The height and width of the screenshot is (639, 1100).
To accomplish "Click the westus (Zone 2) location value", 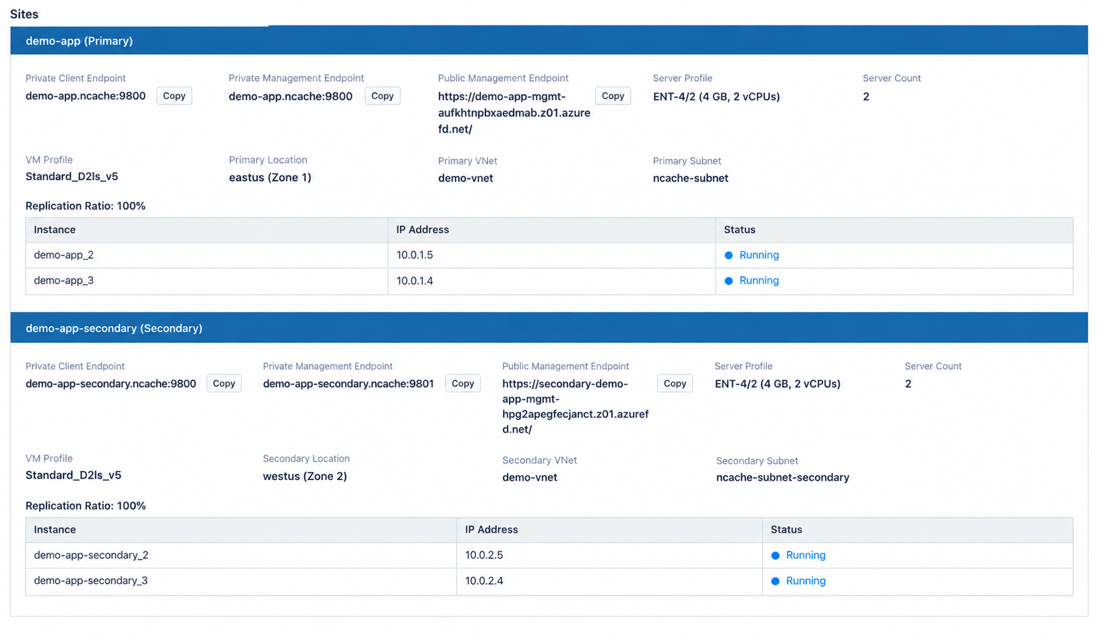I will pos(305,476).
